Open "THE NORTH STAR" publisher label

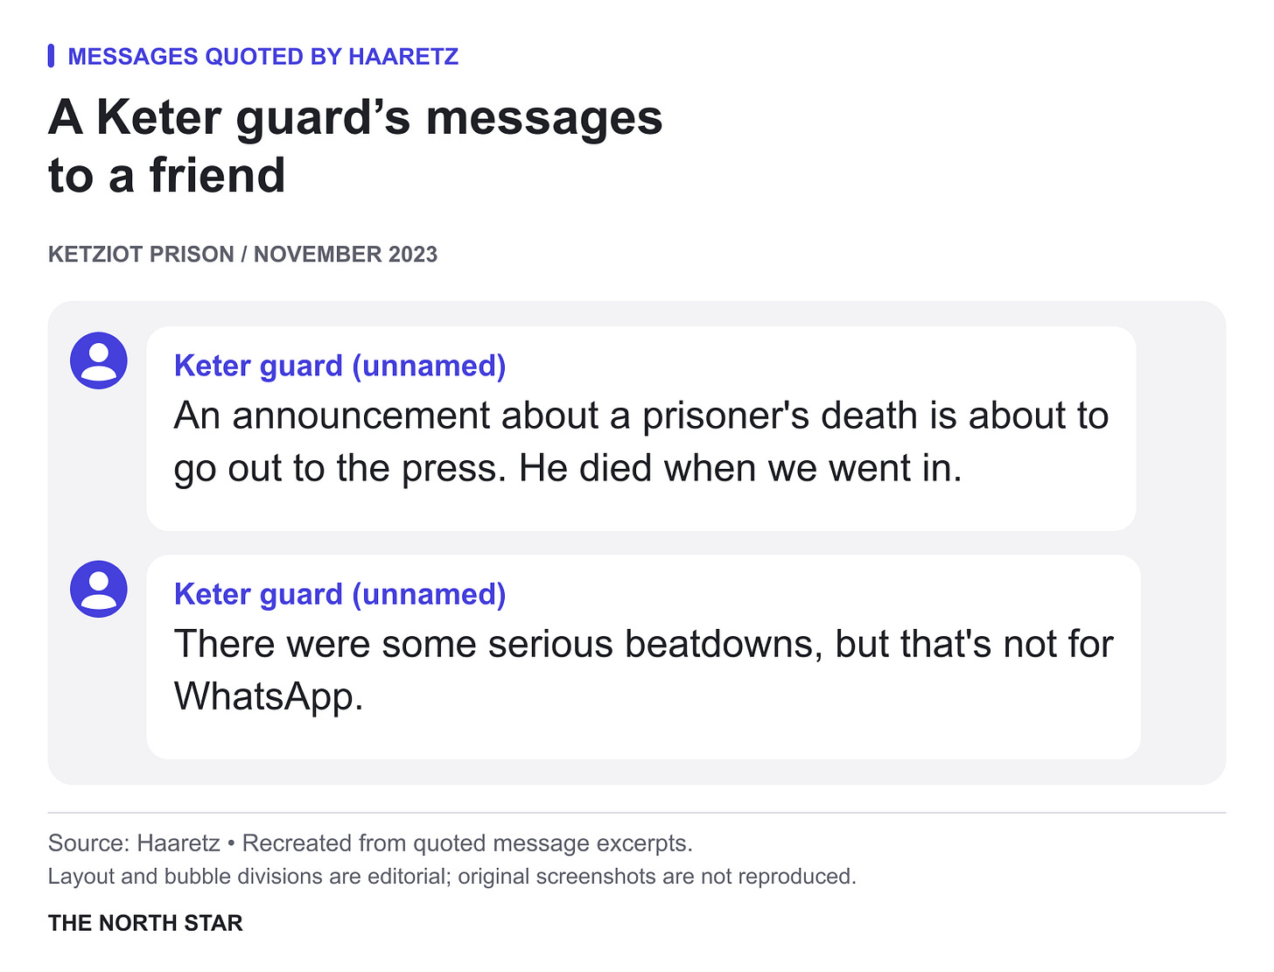[145, 923]
